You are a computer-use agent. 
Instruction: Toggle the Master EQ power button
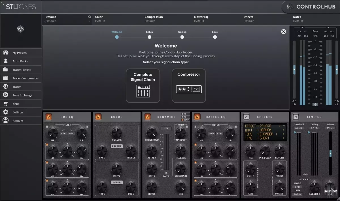[x=197, y=117]
